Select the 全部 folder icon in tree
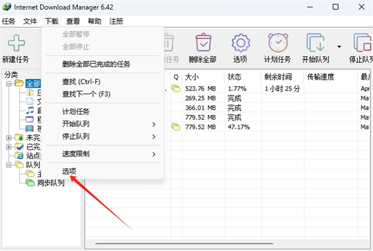 point(19,83)
